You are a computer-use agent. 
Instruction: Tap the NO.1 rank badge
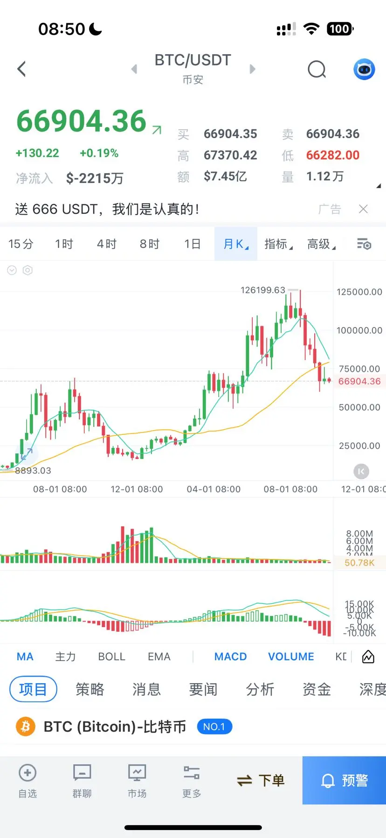pos(214,726)
